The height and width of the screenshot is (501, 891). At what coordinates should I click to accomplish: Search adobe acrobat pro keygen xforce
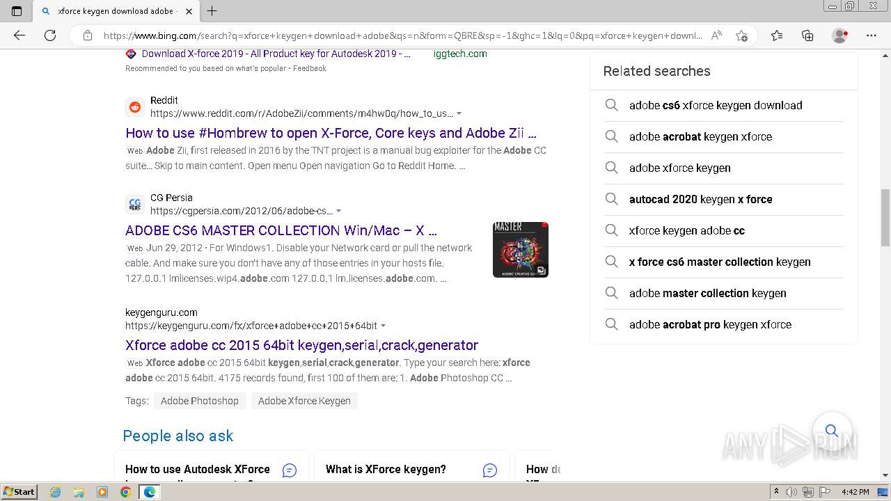tap(723, 325)
